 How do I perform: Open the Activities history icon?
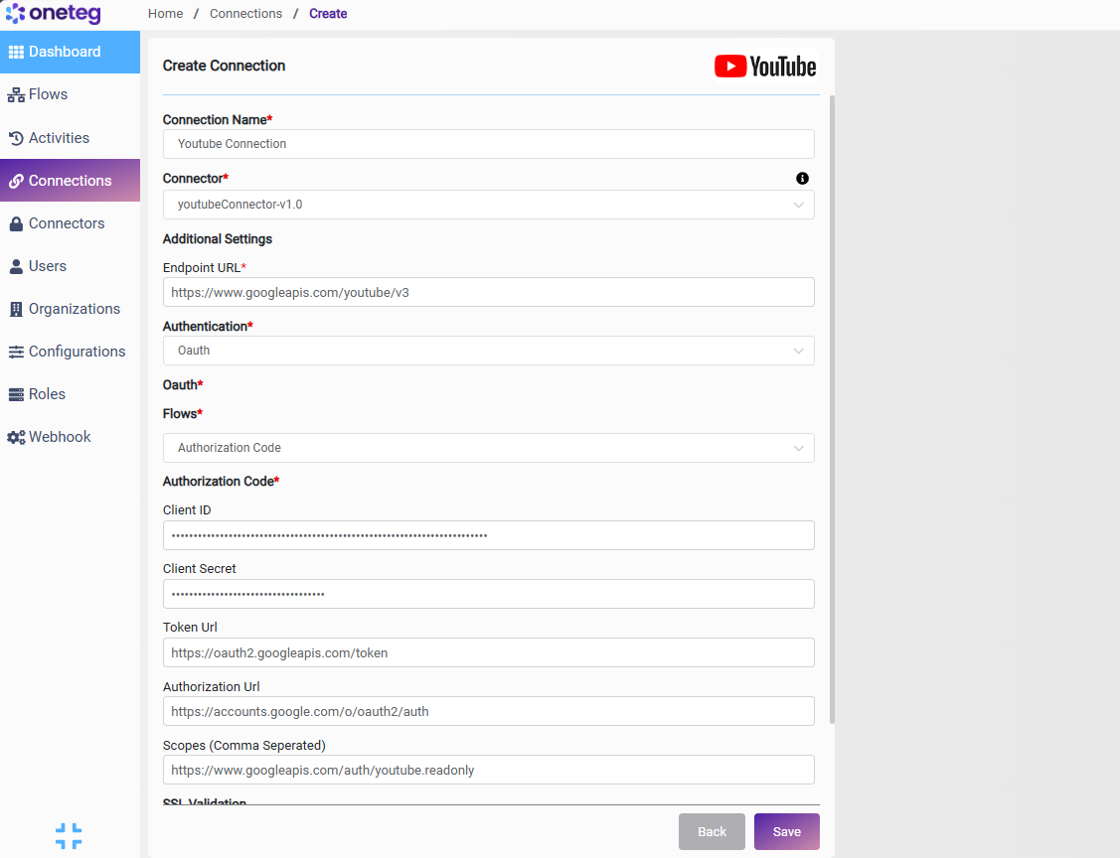16,138
